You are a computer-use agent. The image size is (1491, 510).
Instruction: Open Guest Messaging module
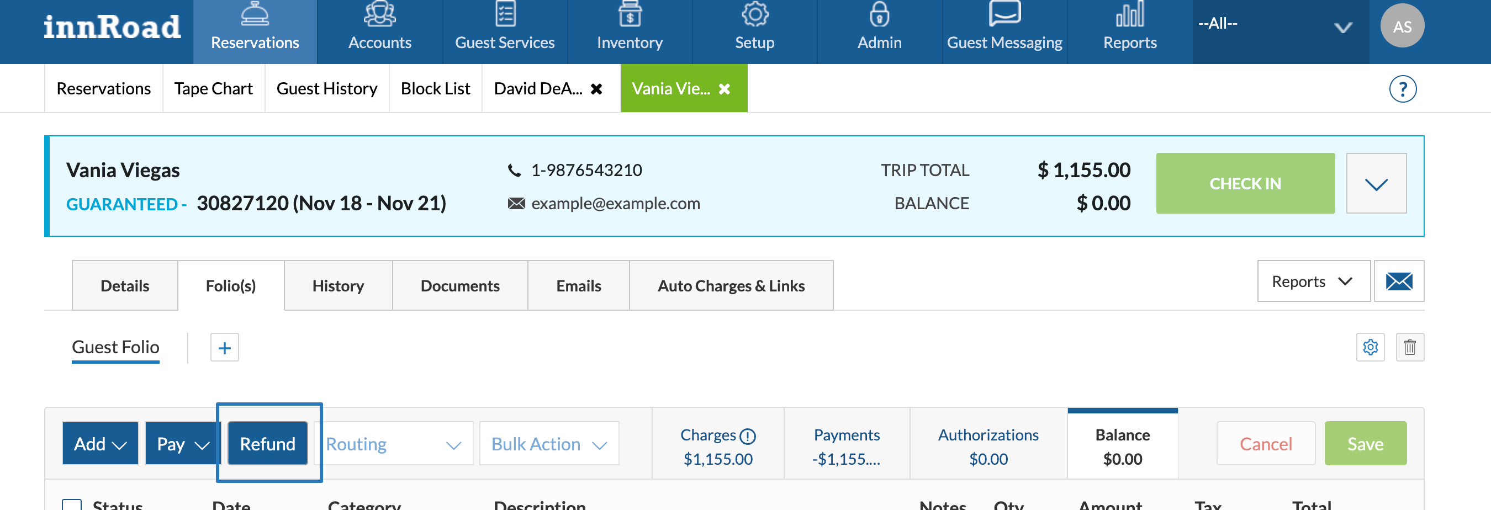(x=1004, y=26)
